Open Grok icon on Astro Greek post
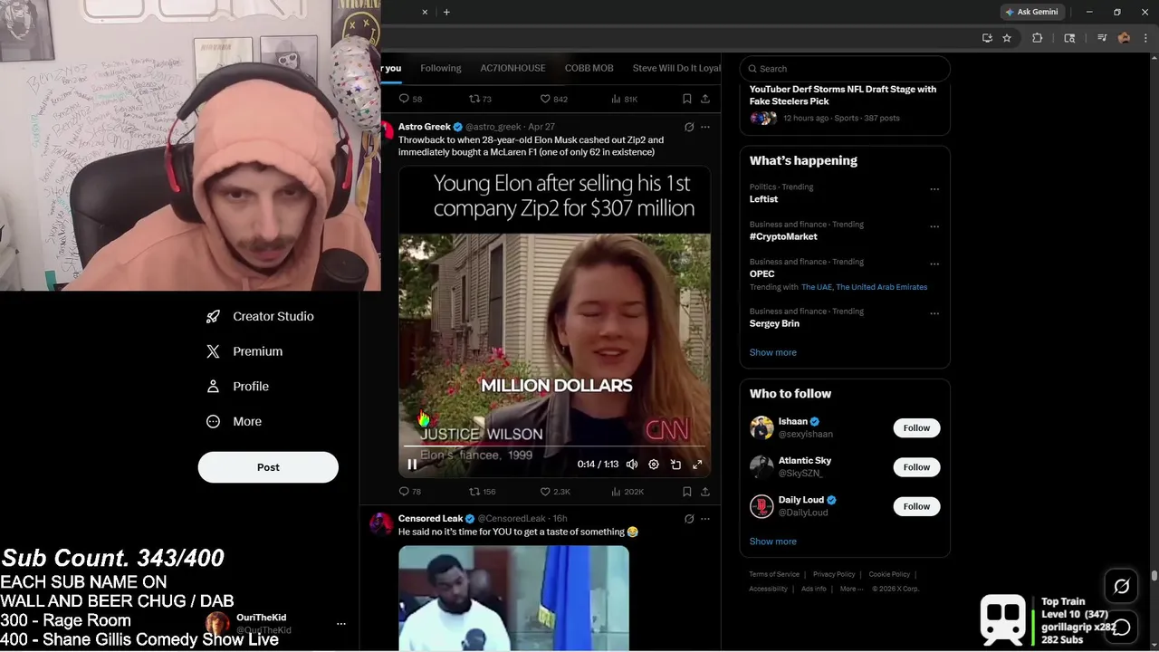The image size is (1159, 652). (x=689, y=127)
